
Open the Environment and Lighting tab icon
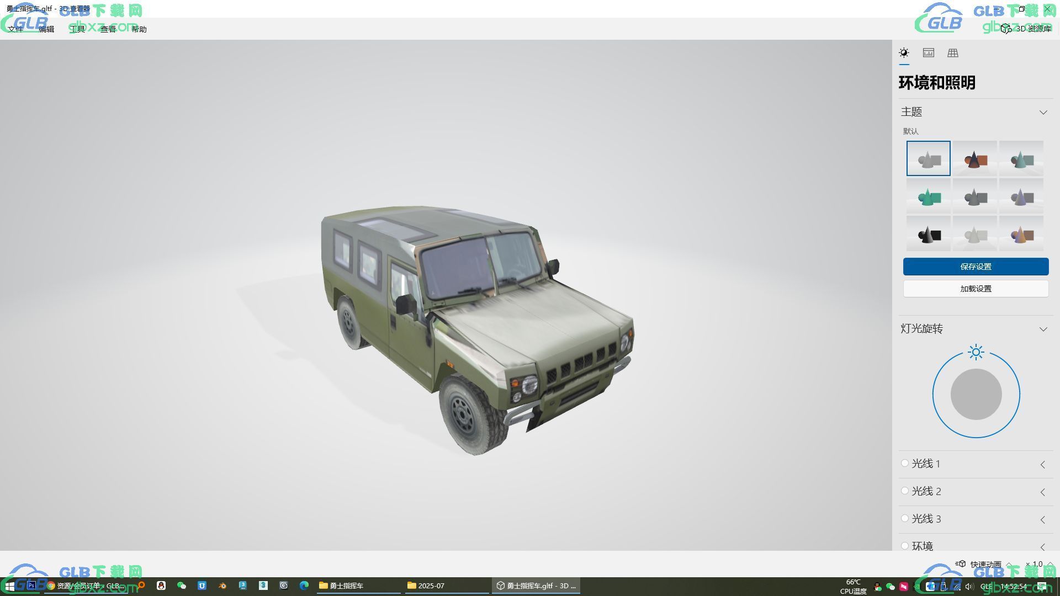click(x=904, y=53)
